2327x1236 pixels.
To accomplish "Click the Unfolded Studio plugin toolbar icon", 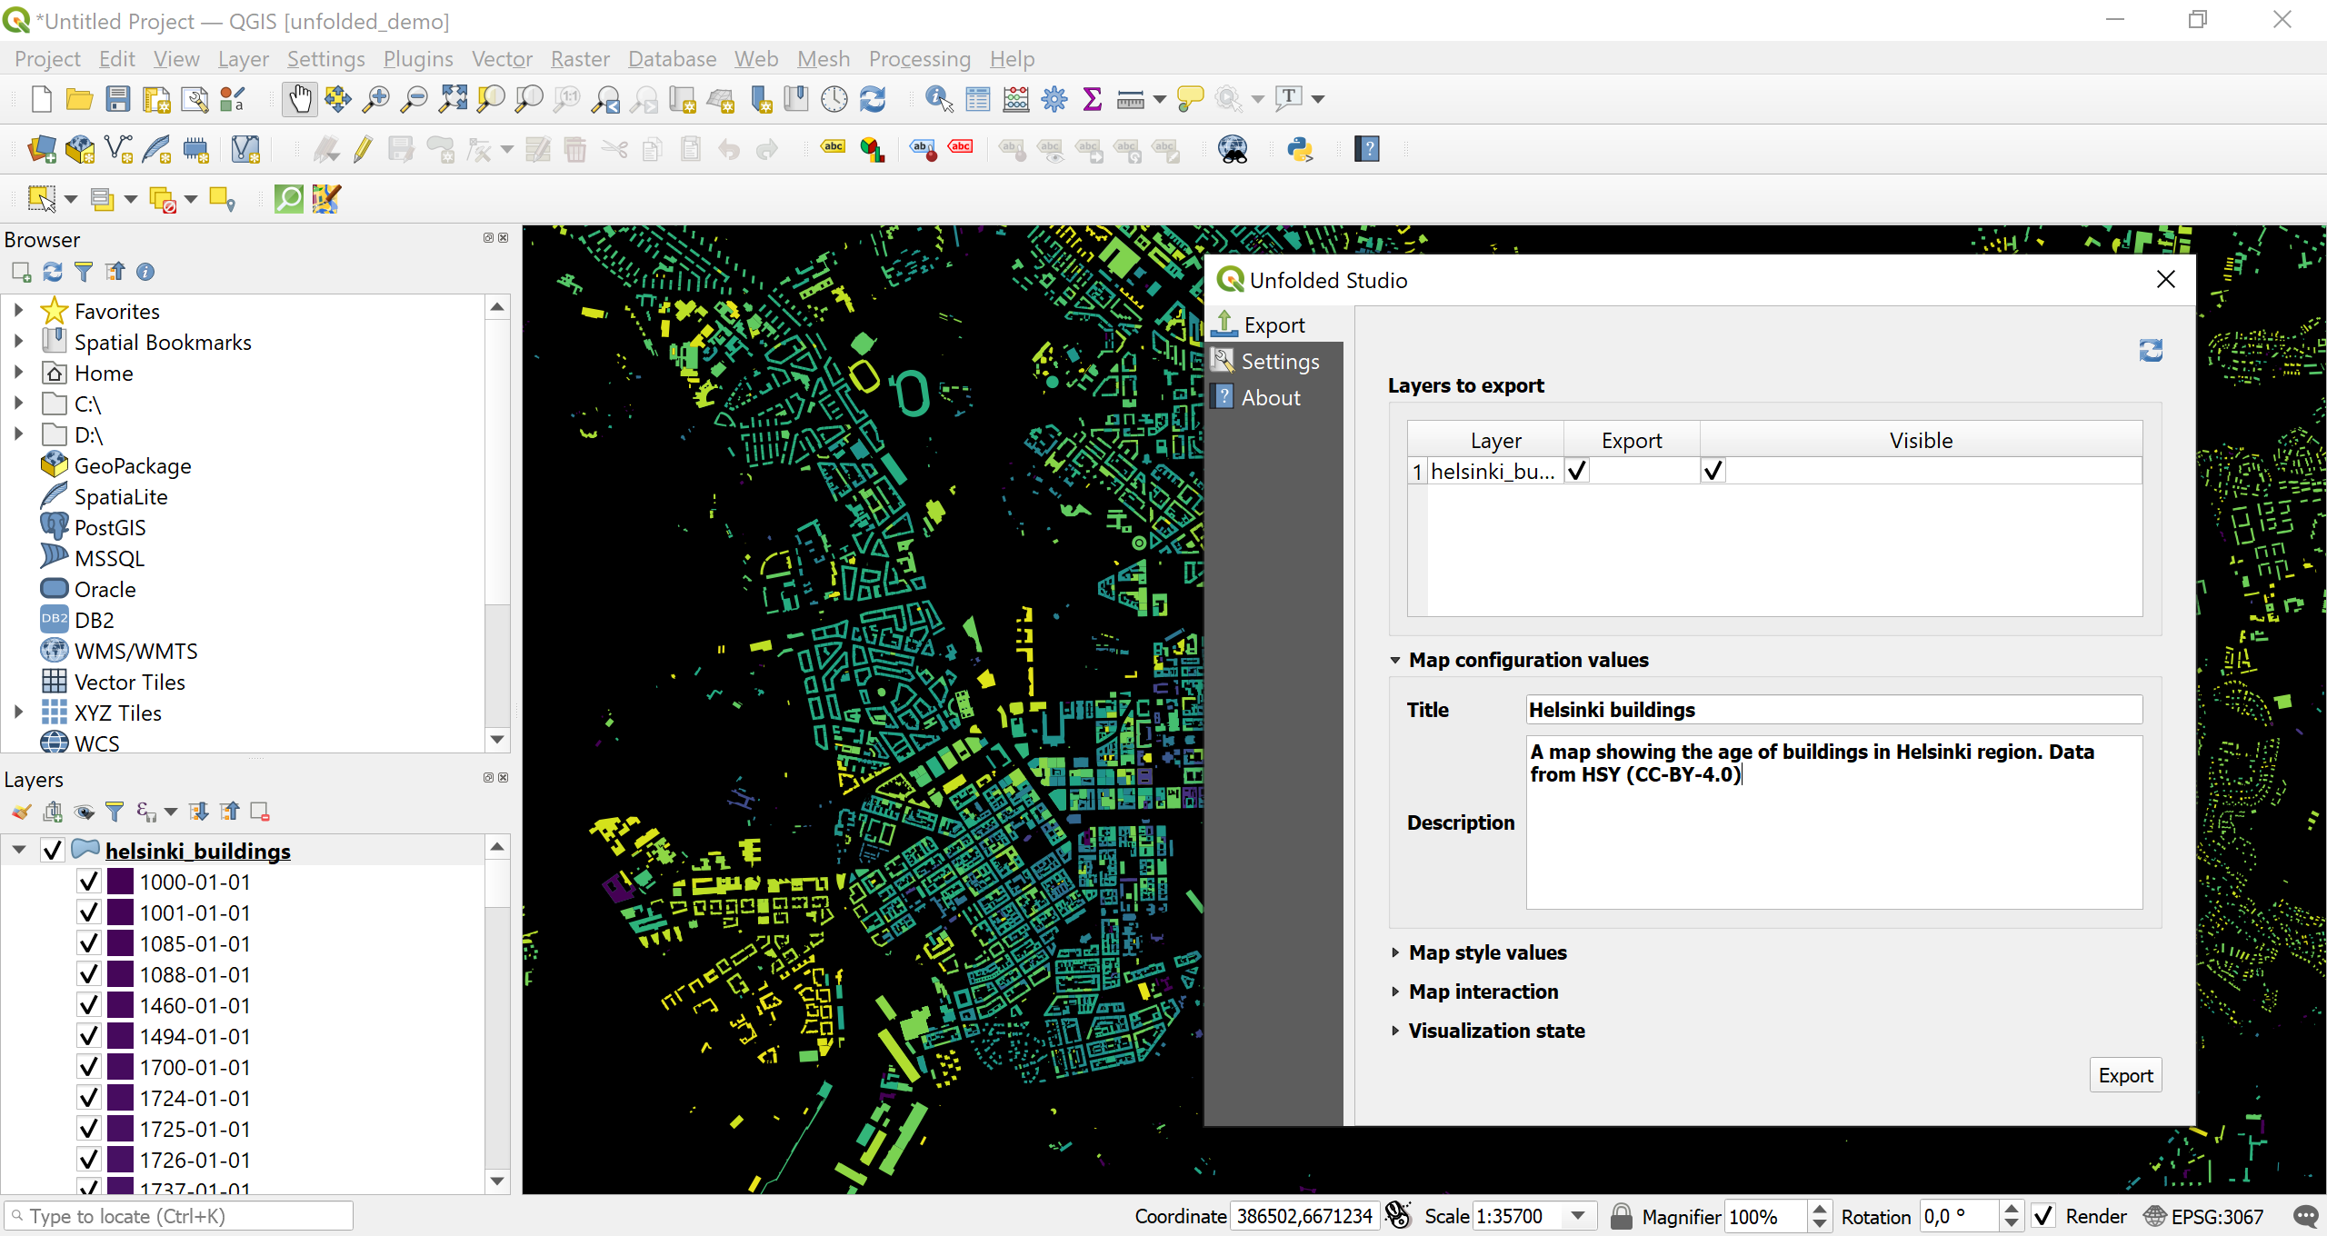I will (x=325, y=199).
